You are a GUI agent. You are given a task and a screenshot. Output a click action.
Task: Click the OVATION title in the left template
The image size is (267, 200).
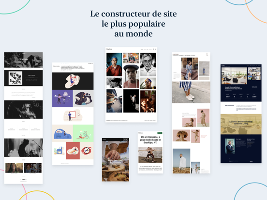coord(23,59)
